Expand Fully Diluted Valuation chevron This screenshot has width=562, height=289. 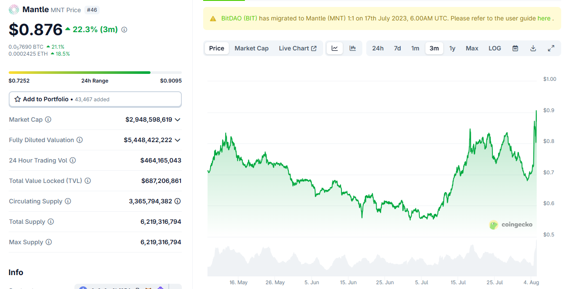177,140
